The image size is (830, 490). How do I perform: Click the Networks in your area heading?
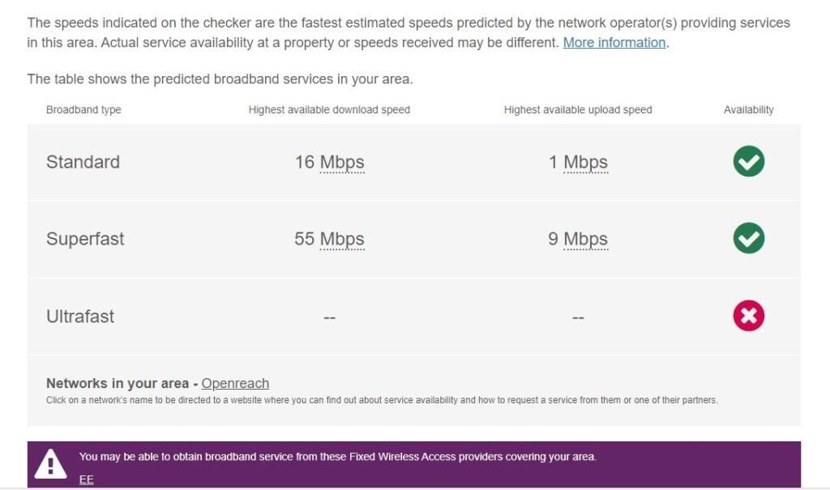(x=117, y=383)
